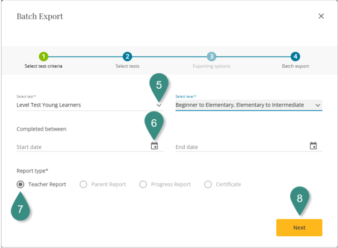Viewport: 338px width, 248px height.
Task: Click into the End date field
Action: click(239, 147)
